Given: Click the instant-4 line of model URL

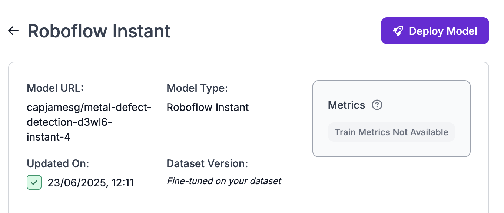Looking at the screenshot, I should [x=49, y=137].
